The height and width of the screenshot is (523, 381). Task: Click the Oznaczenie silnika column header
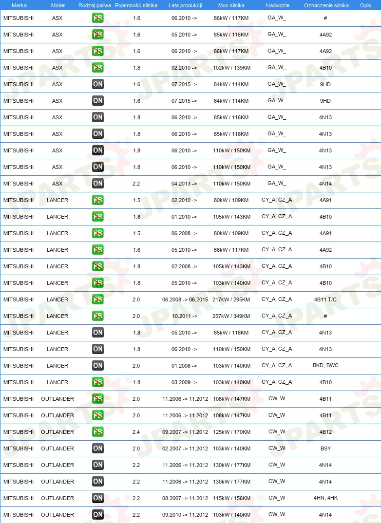pos(326,5)
